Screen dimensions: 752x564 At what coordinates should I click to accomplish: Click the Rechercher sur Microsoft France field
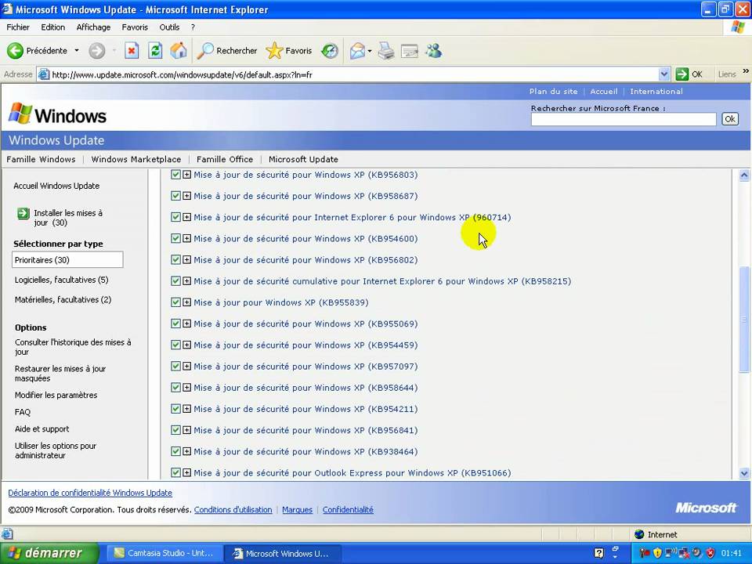point(623,119)
